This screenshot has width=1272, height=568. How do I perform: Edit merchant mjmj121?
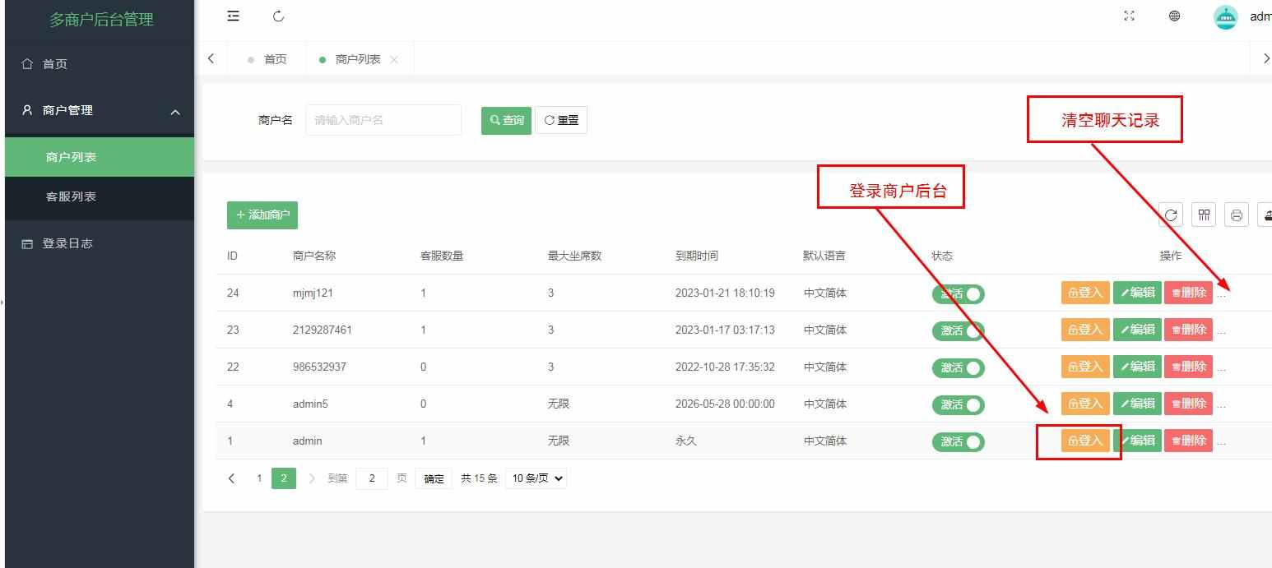coord(1137,293)
